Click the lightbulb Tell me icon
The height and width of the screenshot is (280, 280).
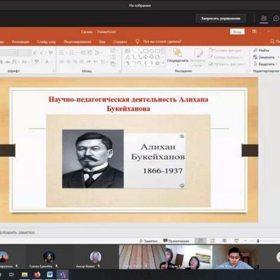[x=137, y=41]
